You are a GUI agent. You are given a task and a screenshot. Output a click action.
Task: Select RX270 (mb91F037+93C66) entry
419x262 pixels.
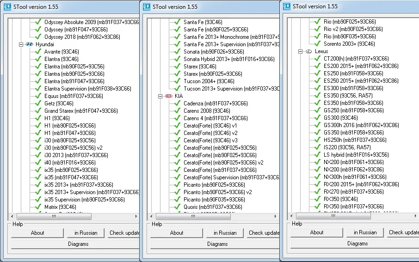[354, 191]
